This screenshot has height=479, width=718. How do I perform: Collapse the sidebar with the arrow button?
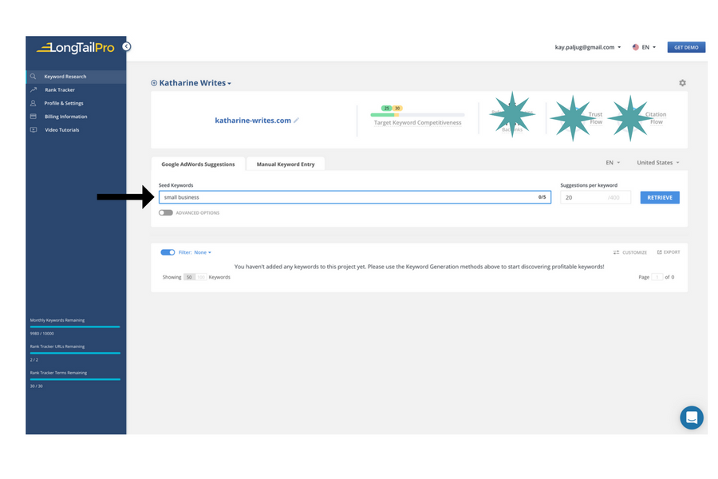pyautogui.click(x=126, y=46)
